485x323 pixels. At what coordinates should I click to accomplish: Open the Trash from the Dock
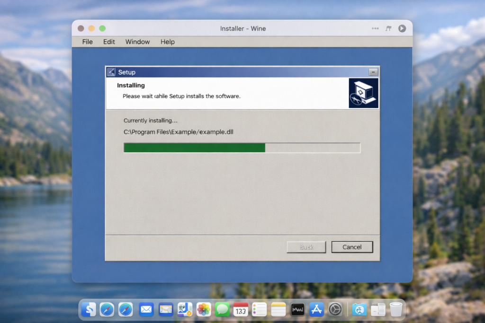[x=396, y=310]
